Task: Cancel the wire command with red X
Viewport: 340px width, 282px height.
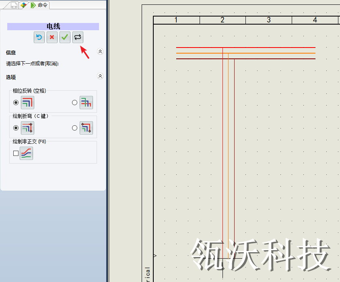Action: (52, 37)
